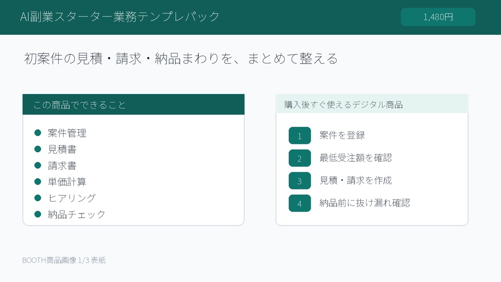The image size is (501, 282).
Task: Click the 案件管理 list item
Action: [x=67, y=133]
